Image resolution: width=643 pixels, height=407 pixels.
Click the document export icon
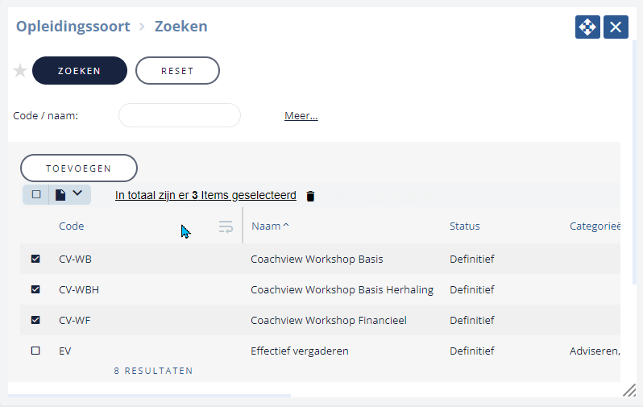point(60,194)
